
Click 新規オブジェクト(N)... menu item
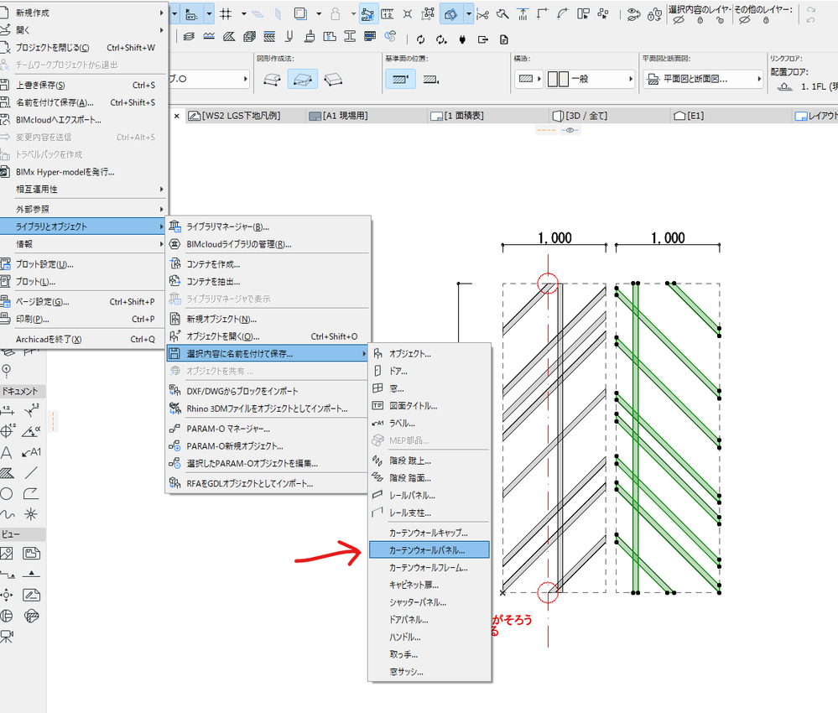click(268, 319)
